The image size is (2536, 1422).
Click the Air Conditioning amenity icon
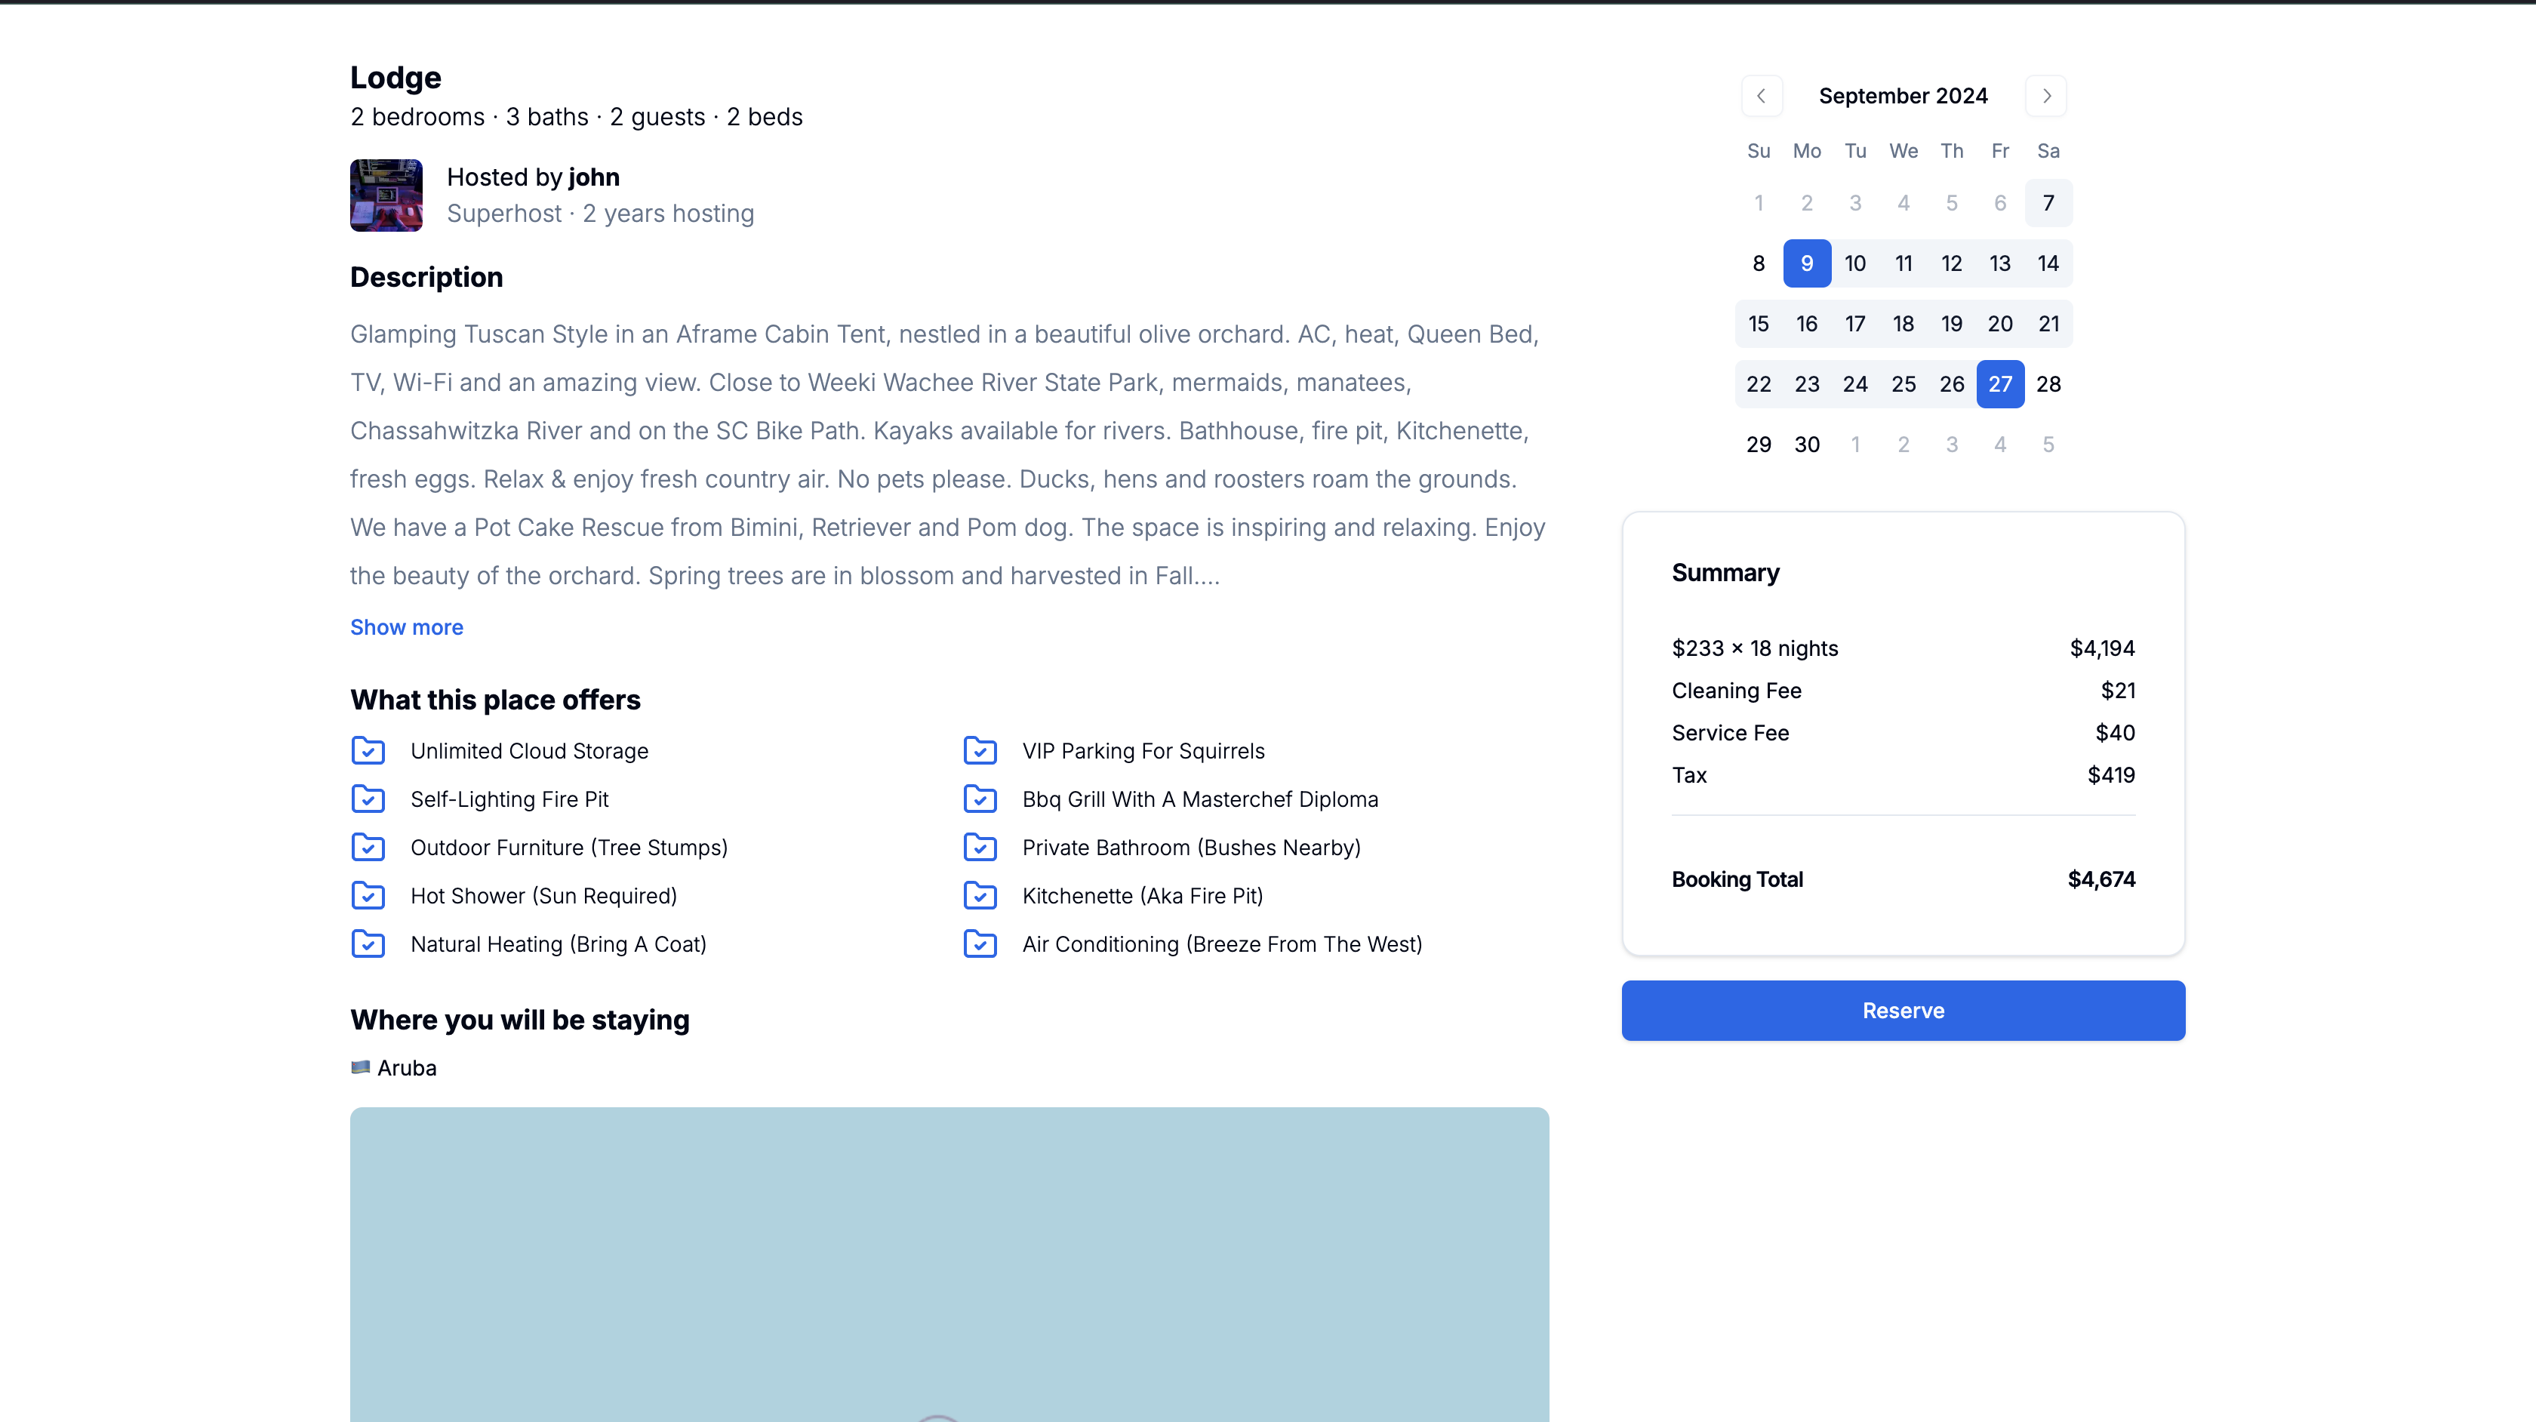[980, 943]
